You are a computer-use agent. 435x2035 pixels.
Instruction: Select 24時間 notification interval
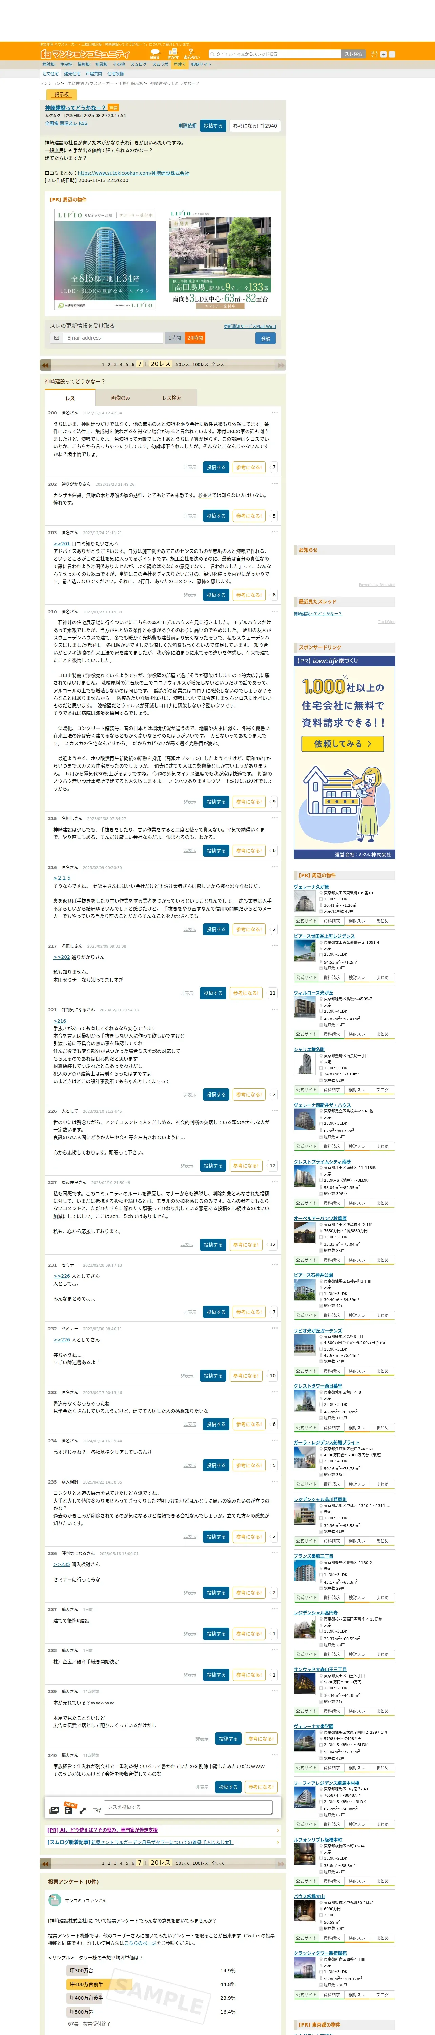pos(195,338)
